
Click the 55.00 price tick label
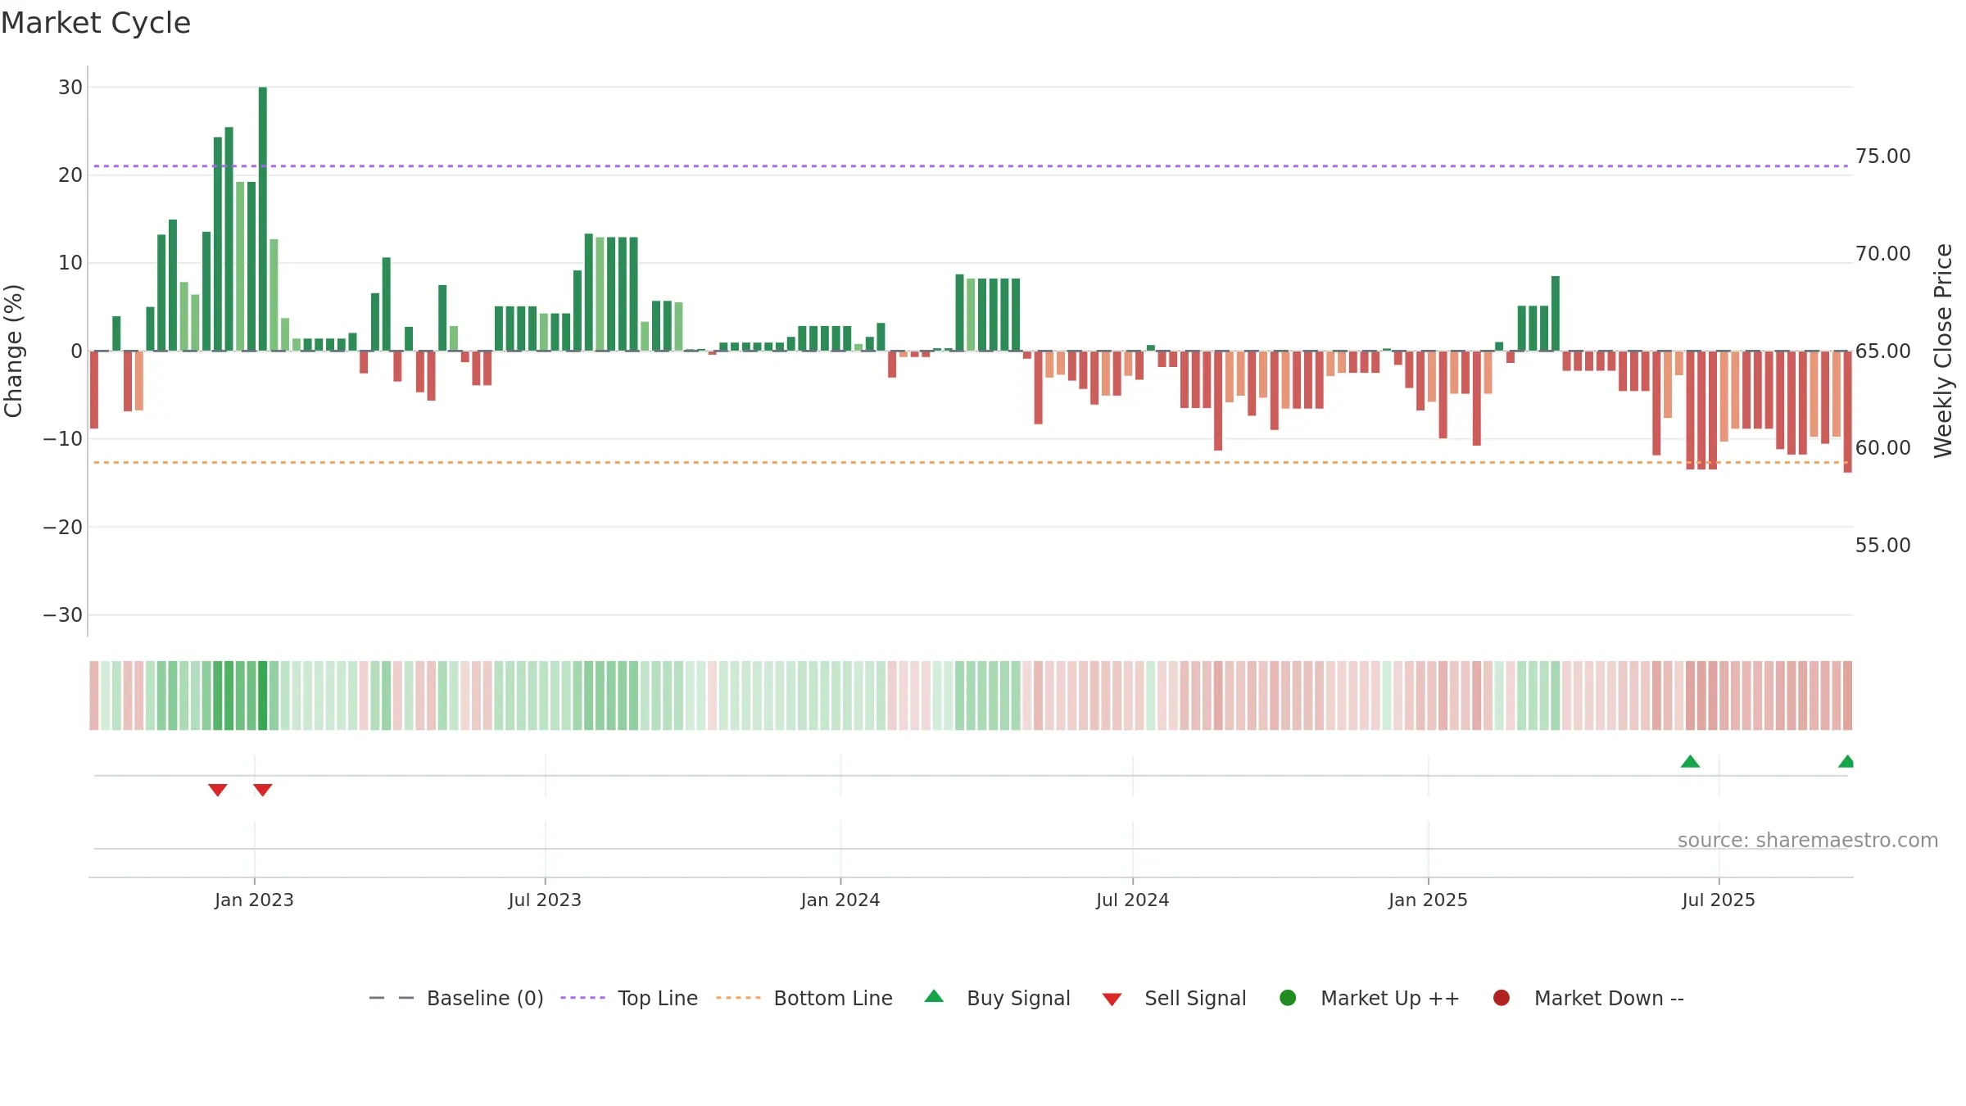[x=1882, y=546]
